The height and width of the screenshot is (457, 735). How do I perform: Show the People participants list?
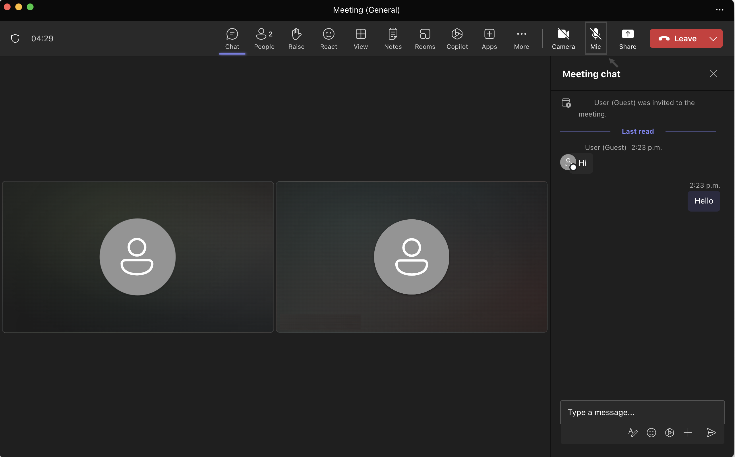pos(264,39)
